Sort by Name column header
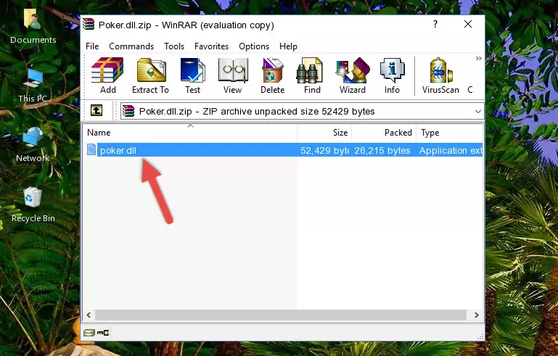The width and height of the screenshot is (558, 356). tap(190, 133)
